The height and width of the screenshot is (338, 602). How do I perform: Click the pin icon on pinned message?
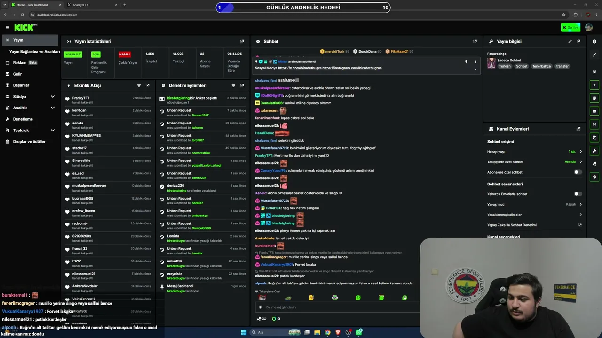466,61
